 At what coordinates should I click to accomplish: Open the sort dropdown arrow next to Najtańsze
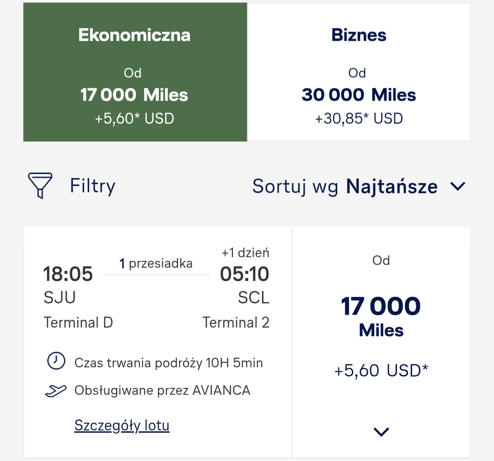458,186
